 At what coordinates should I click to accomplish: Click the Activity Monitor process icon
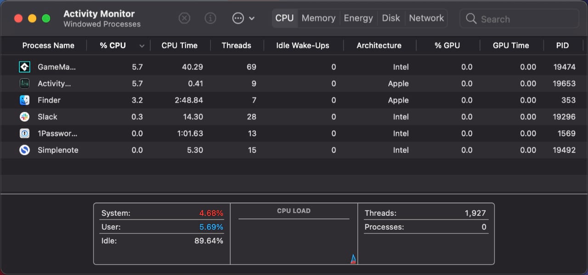tap(25, 84)
